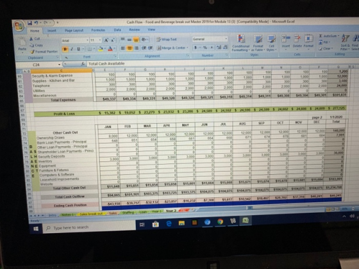Click AutoSum in Editing group
The image size is (359, 269).
[328, 36]
